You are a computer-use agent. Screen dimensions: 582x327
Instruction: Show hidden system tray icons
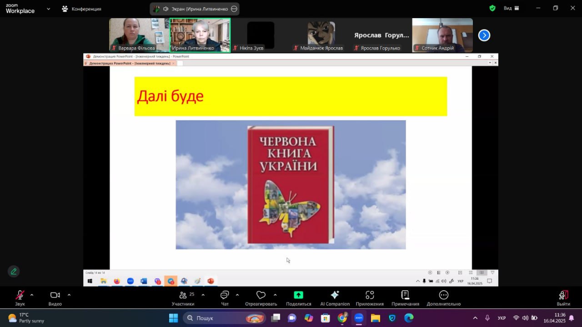tap(475, 318)
